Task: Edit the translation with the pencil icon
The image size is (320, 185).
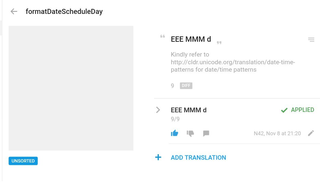Action: (x=311, y=133)
